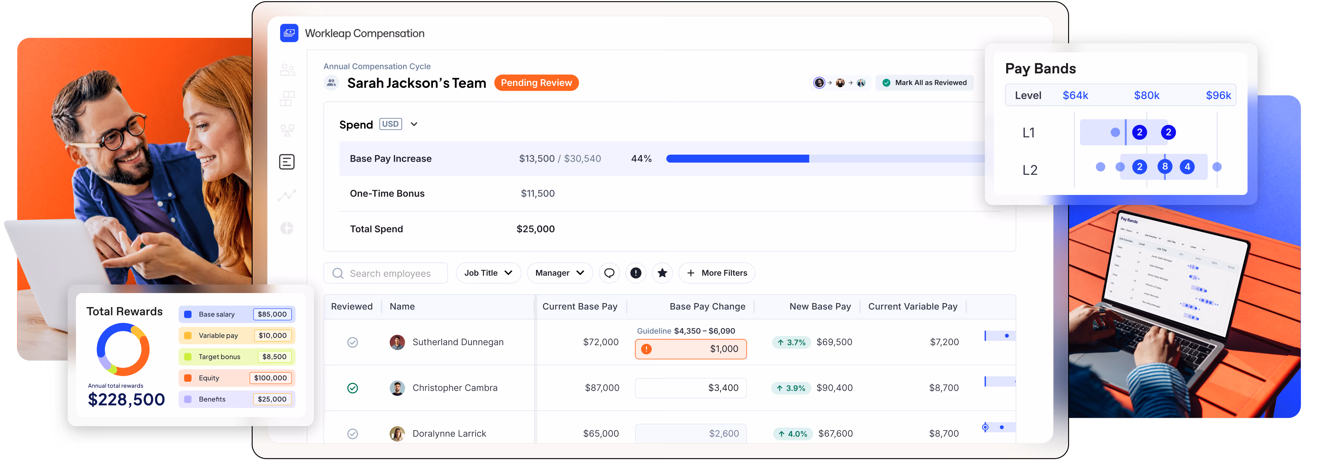The image size is (1318, 460).
Task: Open the USD currency selector
Action: [x=391, y=124]
